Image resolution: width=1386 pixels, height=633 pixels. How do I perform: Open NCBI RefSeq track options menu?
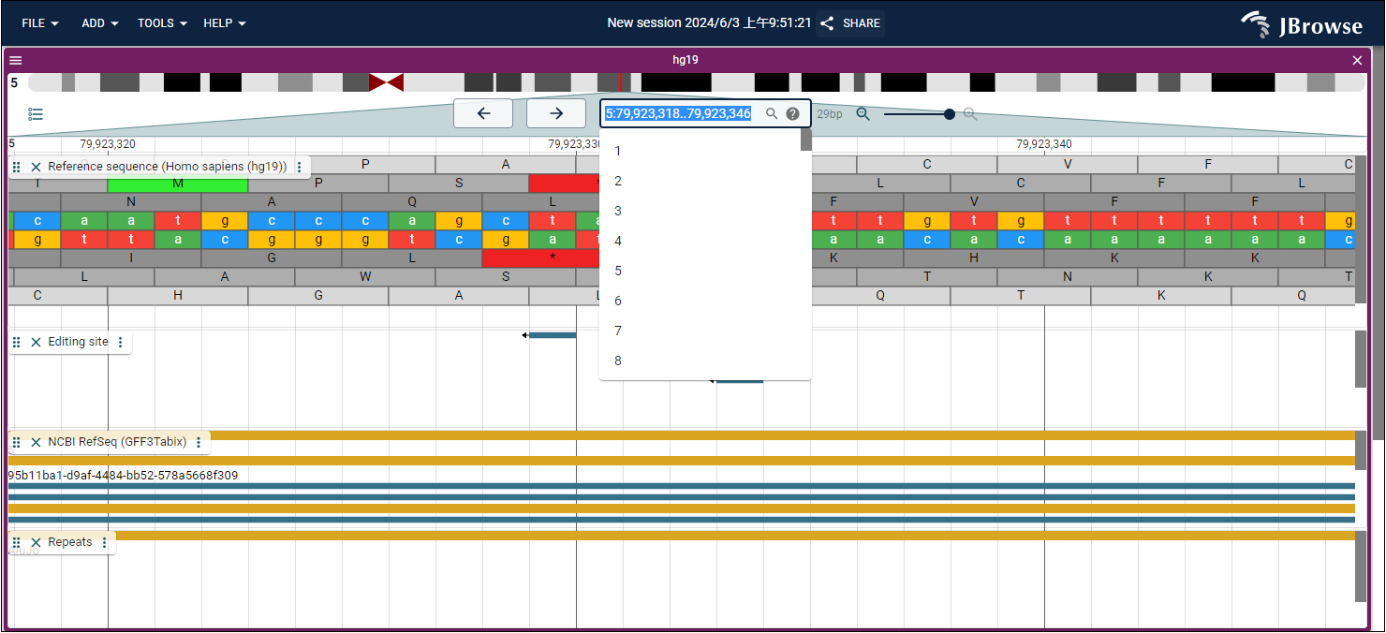(x=198, y=442)
